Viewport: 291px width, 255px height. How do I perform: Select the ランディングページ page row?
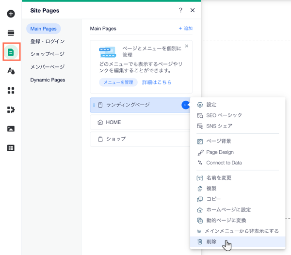(140, 105)
